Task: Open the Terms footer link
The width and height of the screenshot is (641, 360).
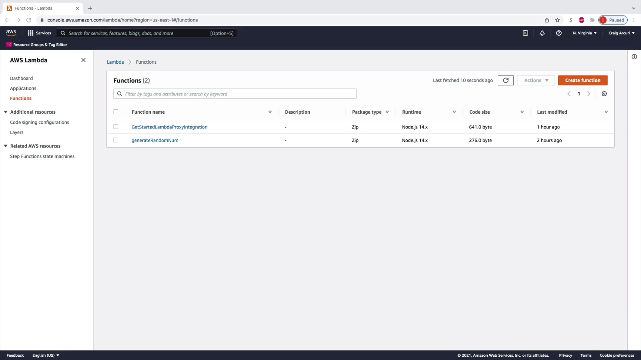Action: 586,355
